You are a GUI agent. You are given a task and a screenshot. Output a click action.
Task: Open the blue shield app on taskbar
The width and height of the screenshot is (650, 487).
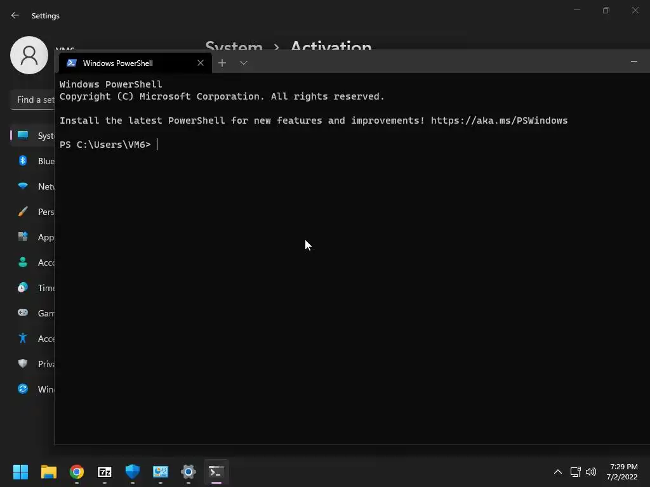pyautogui.click(x=133, y=472)
